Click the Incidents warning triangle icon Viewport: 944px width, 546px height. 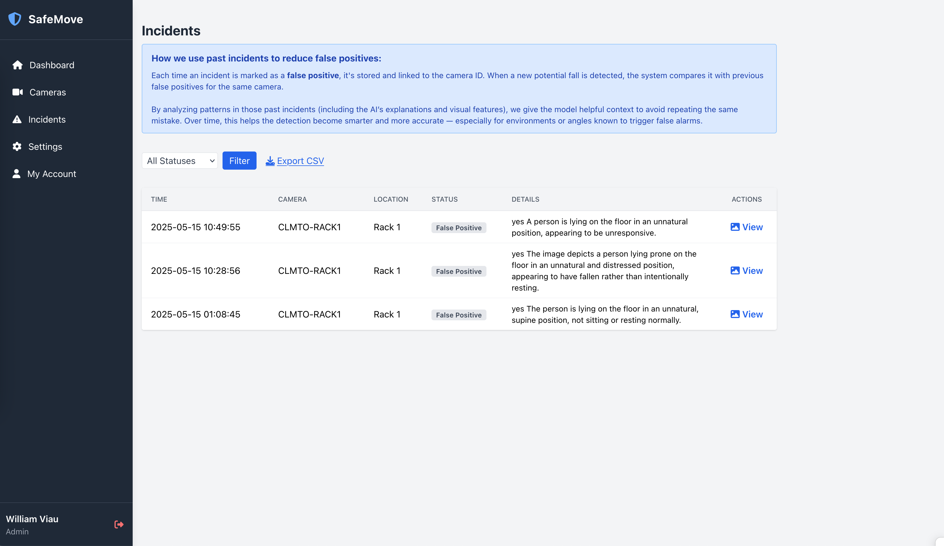[x=17, y=120]
